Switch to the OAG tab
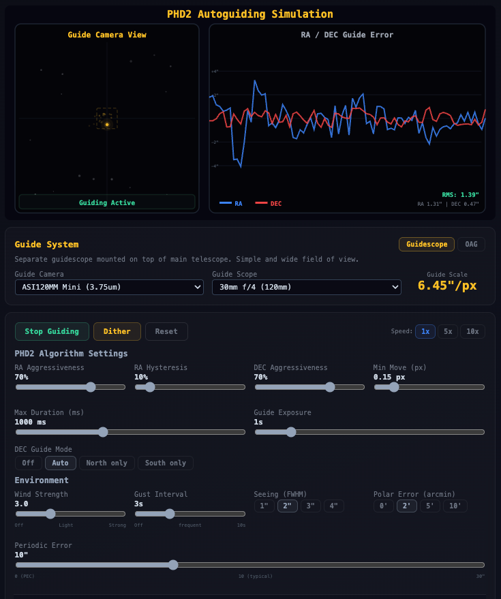This screenshot has width=501, height=599. click(x=471, y=244)
